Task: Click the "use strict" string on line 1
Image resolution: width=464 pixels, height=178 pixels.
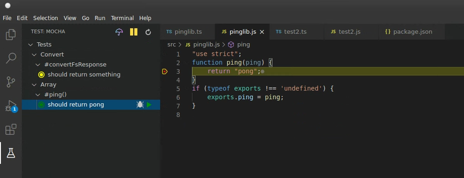Action: pos(215,54)
